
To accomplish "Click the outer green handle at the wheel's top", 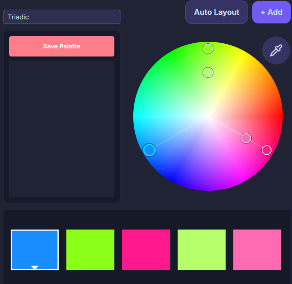I will 208,49.
